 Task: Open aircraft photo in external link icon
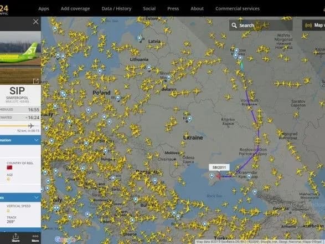(x=35, y=81)
